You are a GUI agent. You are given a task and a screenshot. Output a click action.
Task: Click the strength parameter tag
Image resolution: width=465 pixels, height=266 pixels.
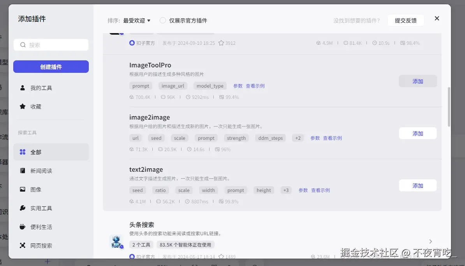pos(236,138)
